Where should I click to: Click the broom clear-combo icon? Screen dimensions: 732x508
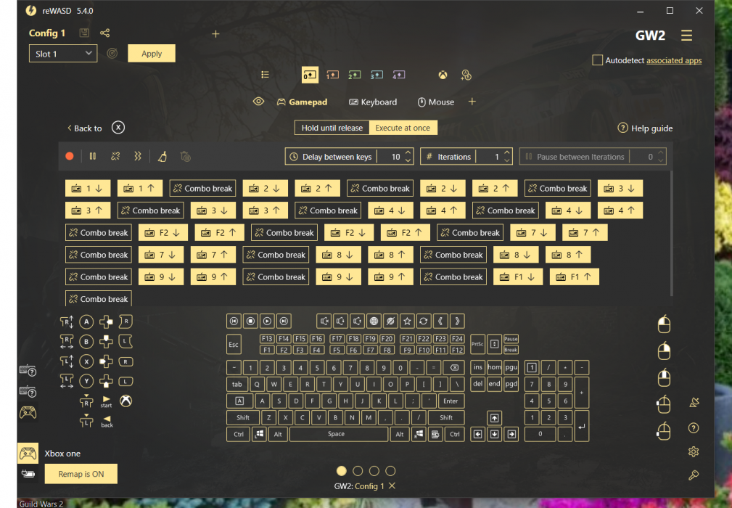tap(163, 156)
